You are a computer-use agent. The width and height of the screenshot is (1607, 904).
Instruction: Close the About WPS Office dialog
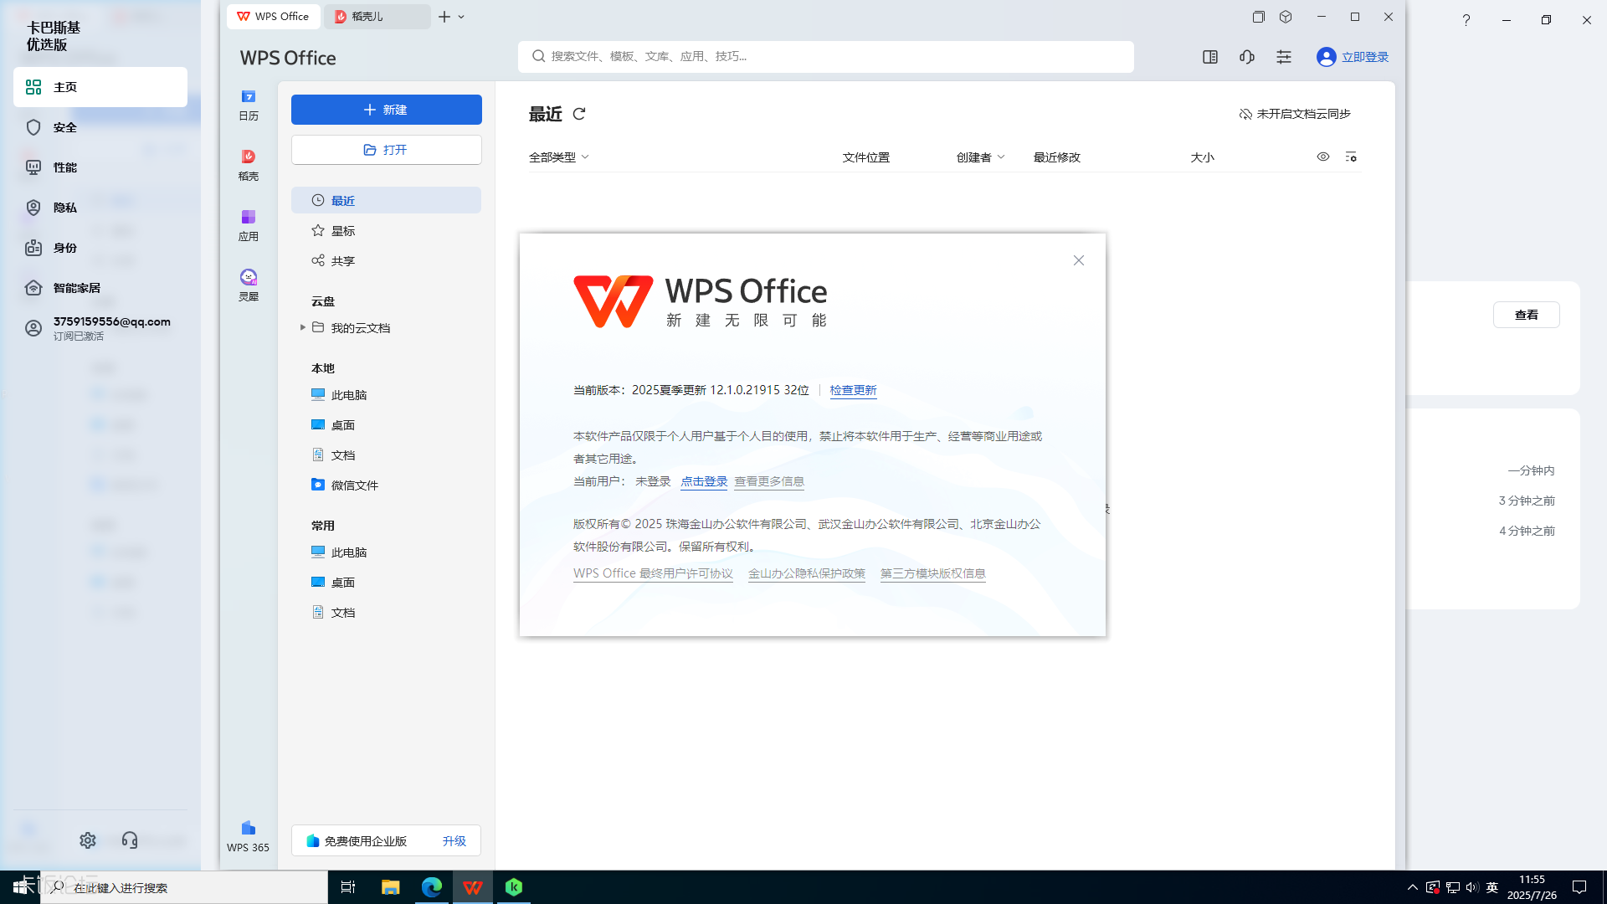click(x=1079, y=260)
